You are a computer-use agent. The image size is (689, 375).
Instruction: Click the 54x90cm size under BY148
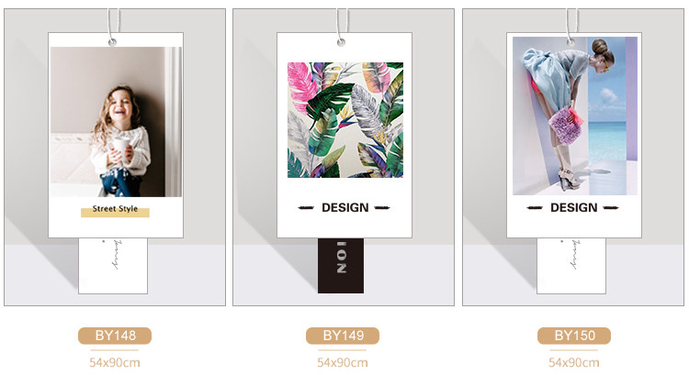coord(115,363)
